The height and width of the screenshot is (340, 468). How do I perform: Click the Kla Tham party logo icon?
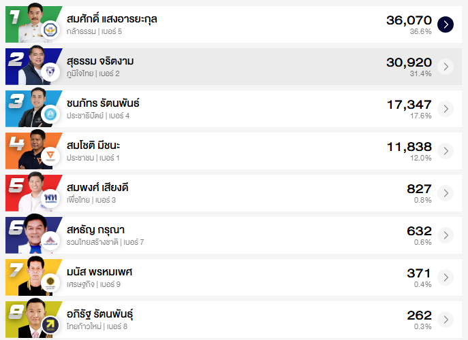click(50, 31)
